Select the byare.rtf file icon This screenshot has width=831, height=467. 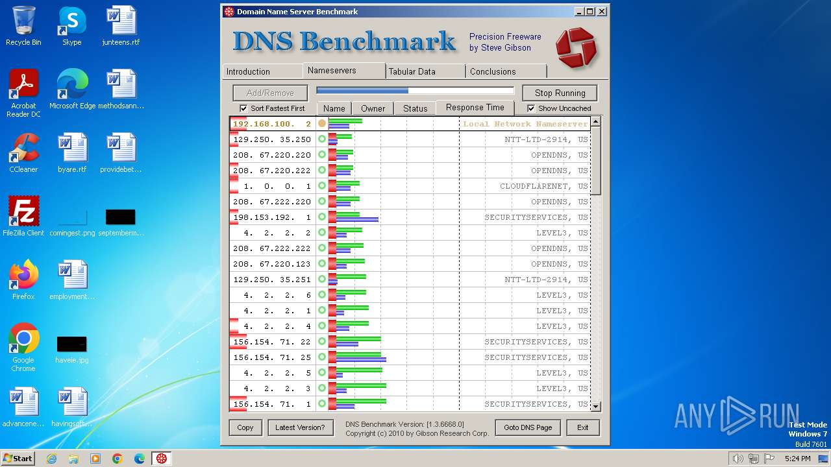72,153
